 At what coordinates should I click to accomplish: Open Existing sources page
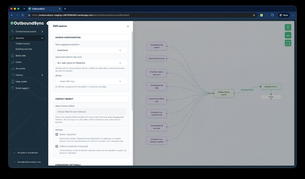24,49
